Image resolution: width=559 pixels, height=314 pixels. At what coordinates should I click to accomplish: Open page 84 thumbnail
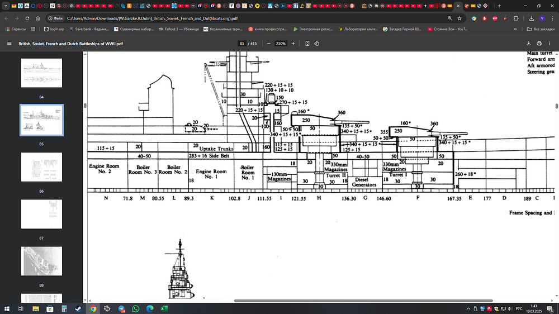click(41, 73)
